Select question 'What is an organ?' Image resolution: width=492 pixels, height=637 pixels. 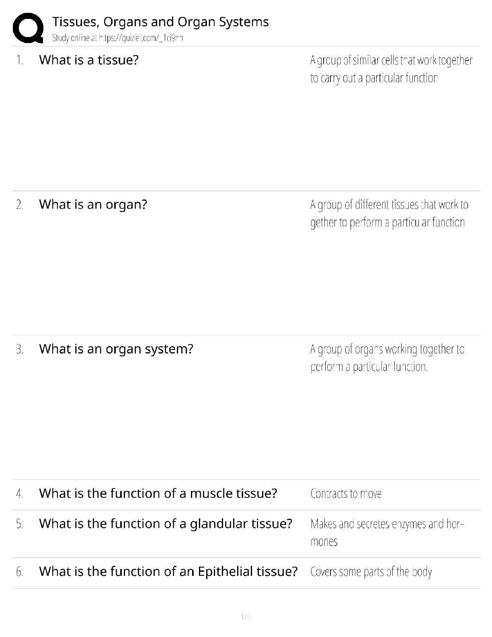[x=93, y=204]
